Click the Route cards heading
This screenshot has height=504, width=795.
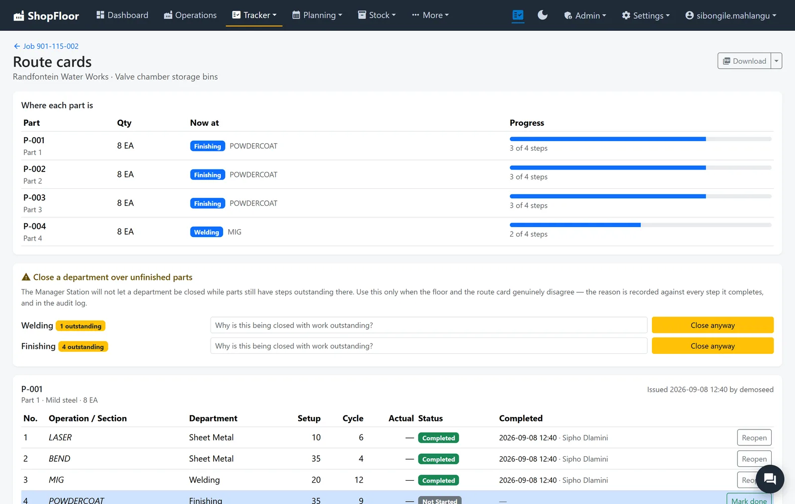[x=52, y=62]
